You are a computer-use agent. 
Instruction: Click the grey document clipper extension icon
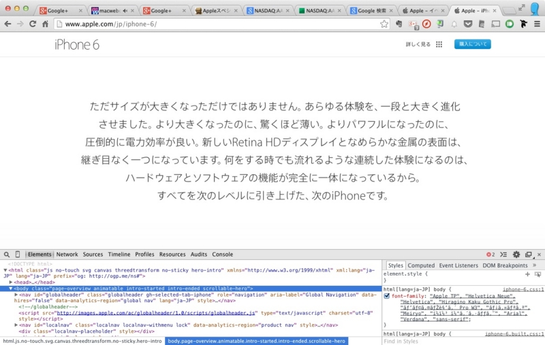[482, 24]
